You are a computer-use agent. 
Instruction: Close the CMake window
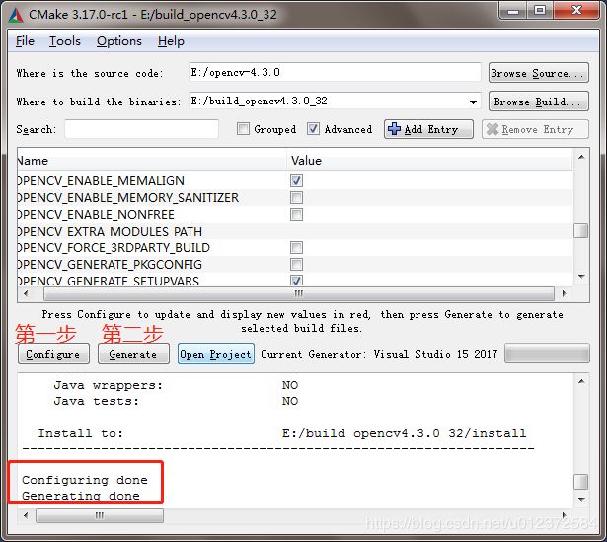point(576,11)
